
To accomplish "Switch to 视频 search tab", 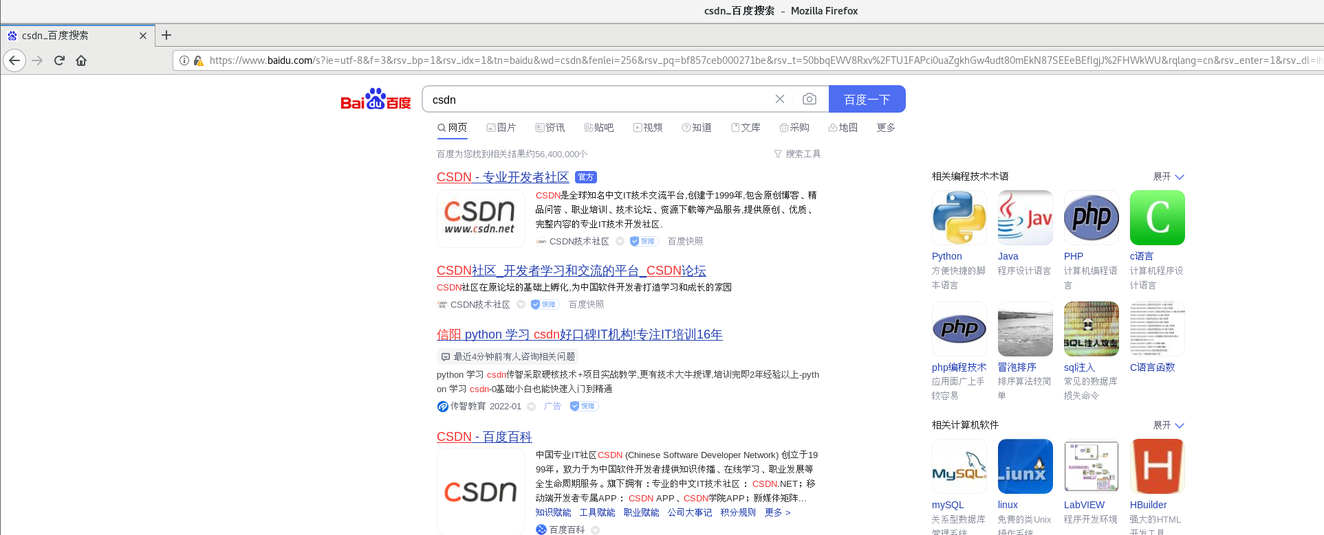I will point(647,128).
